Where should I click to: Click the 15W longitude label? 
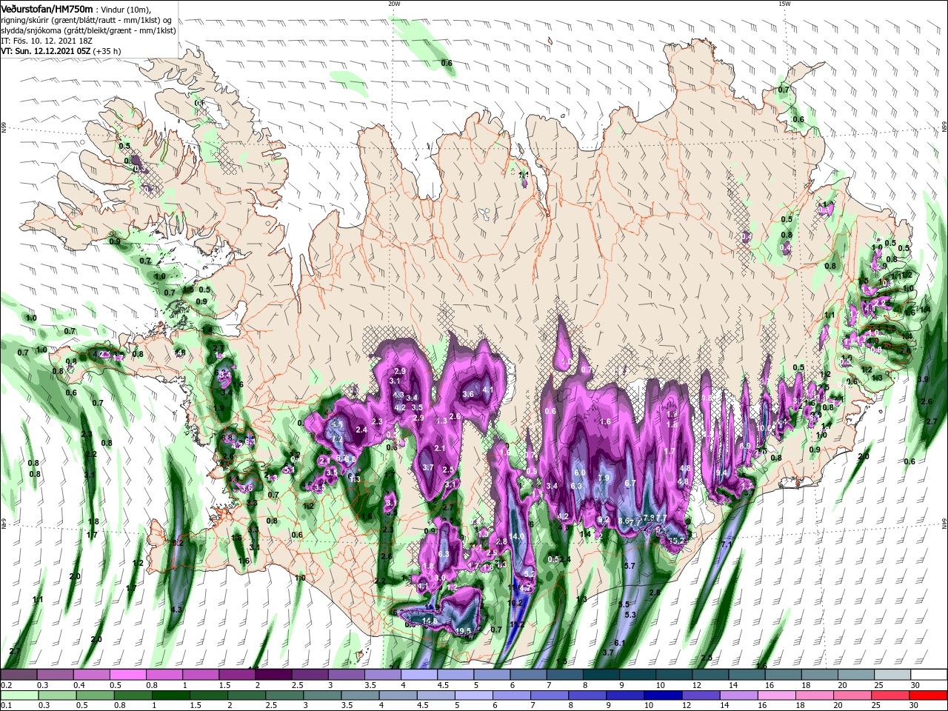coord(784,4)
